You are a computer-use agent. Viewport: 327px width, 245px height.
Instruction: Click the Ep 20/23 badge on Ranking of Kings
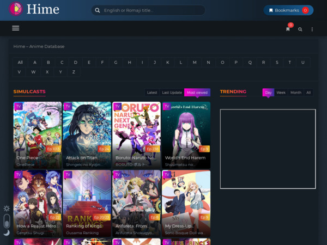[x=101, y=217]
